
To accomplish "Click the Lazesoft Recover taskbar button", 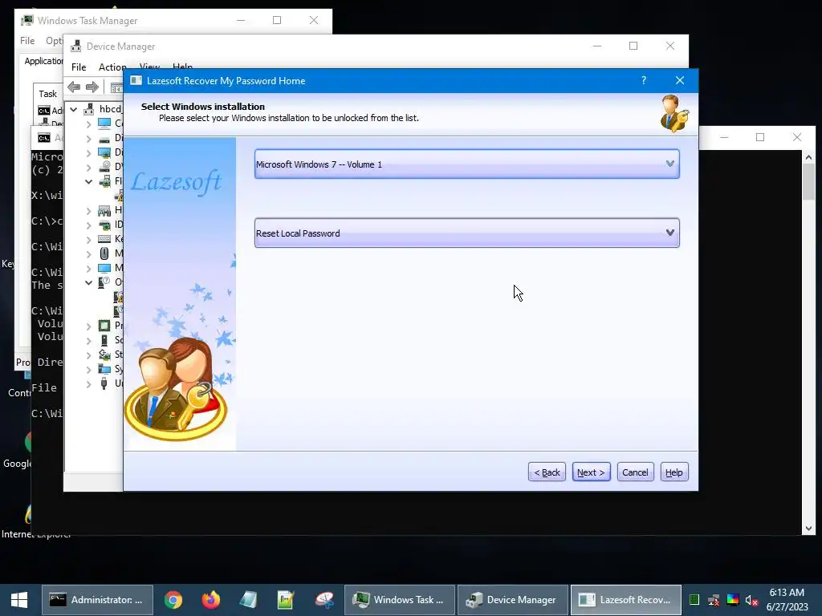I will (626, 600).
